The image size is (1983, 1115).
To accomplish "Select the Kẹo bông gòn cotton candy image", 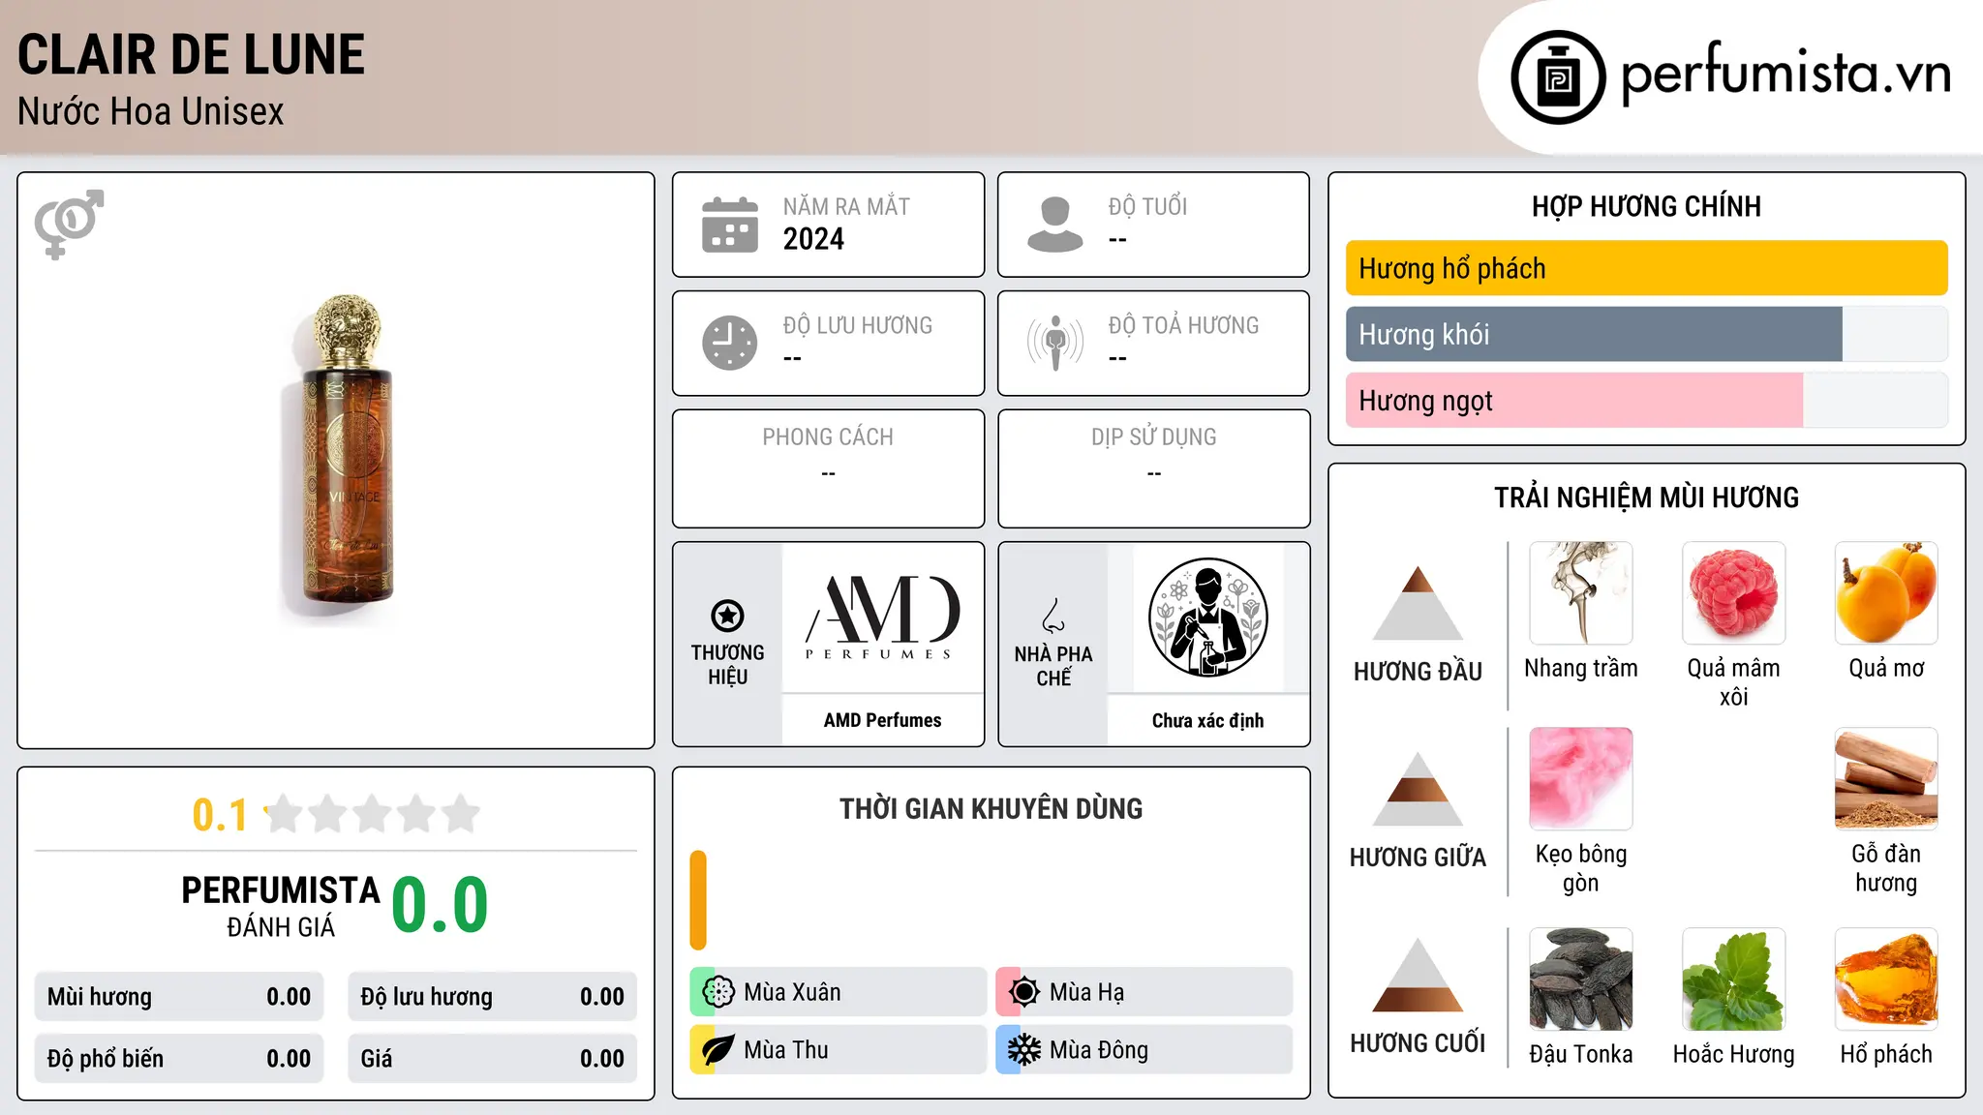I will (x=1581, y=779).
